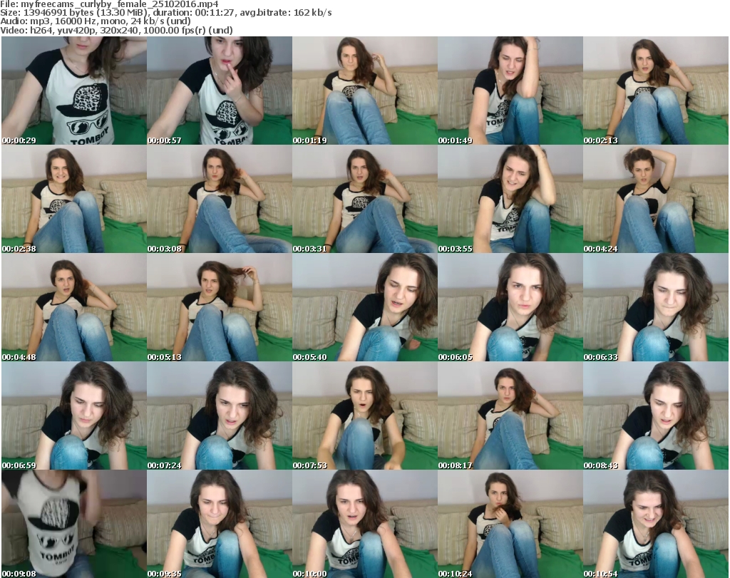Select the thumbnail timestamped 00:02:38
Viewport: 730px width, 578px height.
click(x=74, y=199)
